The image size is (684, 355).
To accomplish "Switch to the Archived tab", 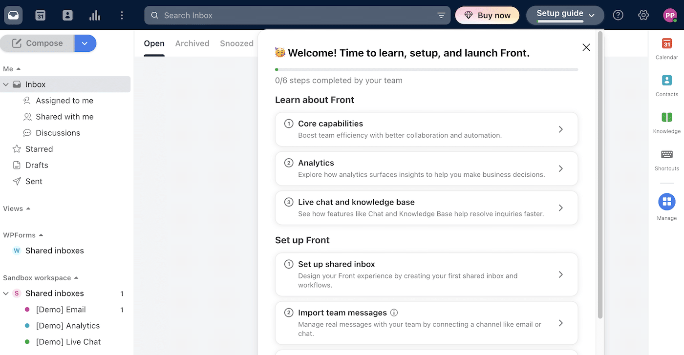I will (192, 43).
